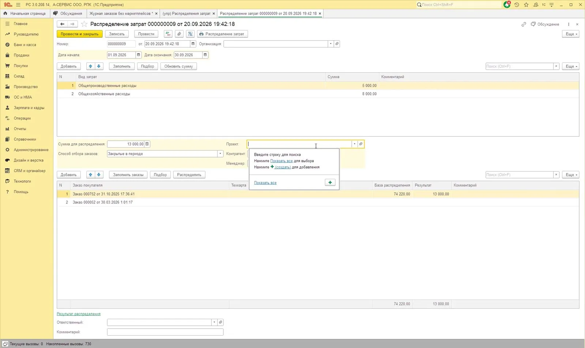Screen dimensions: 585x348
Task: Expand Способ отбора заказов dropdown
Action: 220,154
